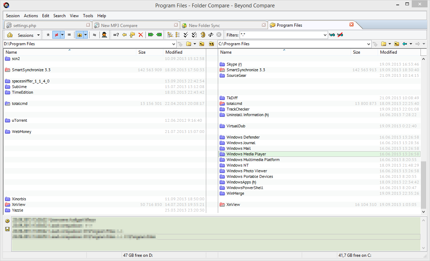This screenshot has height=261, width=430.
Task: Toggle Show Differences not-equal filter
Action: [x=56, y=35]
